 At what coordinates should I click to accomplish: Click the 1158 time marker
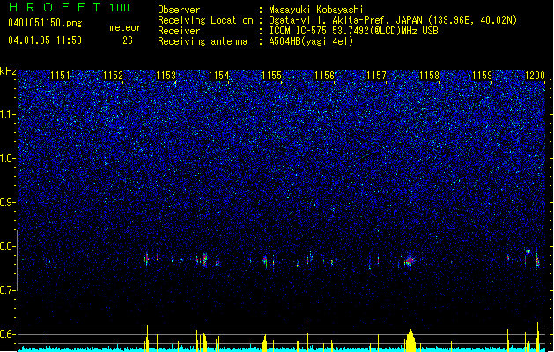[x=429, y=75]
